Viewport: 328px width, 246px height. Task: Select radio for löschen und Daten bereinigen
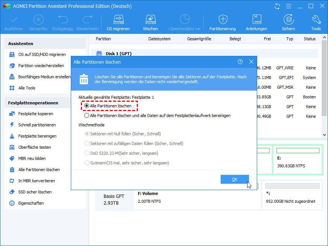(86, 116)
